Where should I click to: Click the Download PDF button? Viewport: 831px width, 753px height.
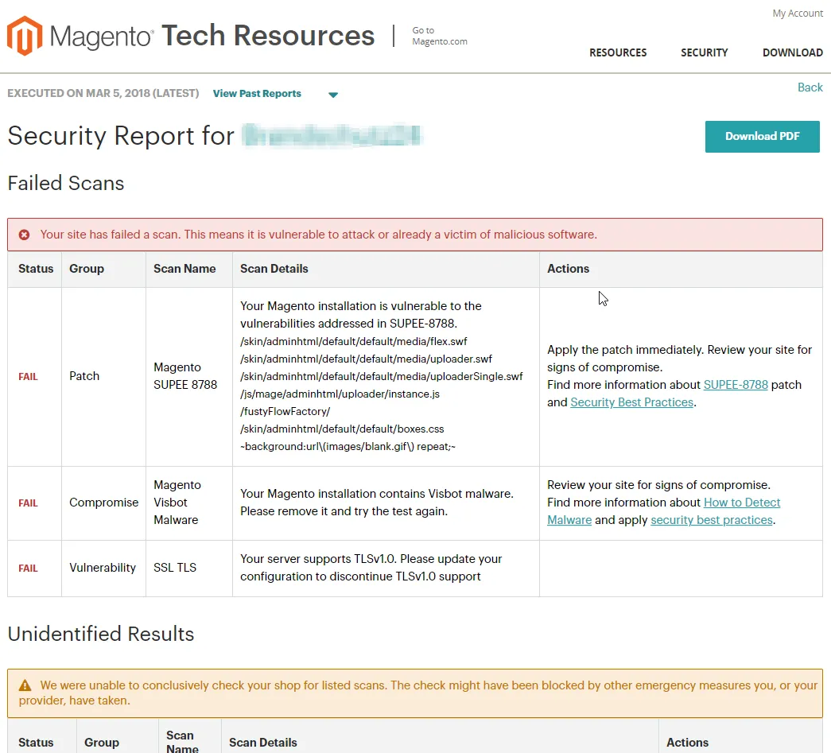tap(762, 136)
